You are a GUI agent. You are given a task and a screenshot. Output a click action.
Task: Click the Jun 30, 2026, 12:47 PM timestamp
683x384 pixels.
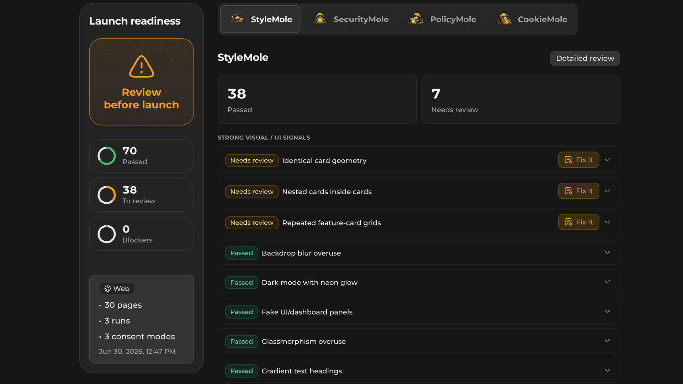pos(137,351)
